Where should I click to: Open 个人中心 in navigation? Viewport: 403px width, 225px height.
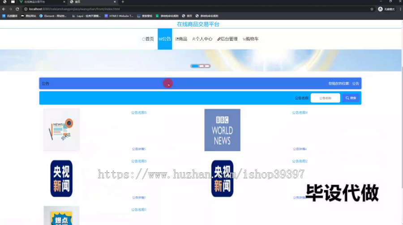click(x=202, y=39)
